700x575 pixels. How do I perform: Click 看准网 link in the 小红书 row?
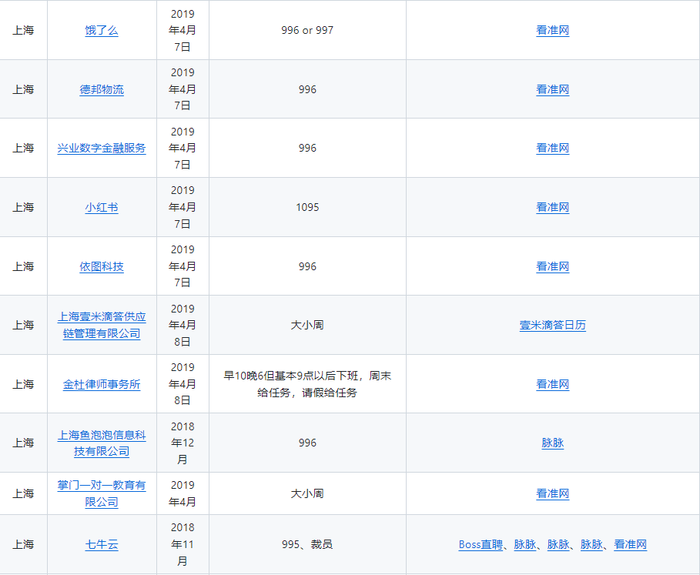tap(553, 207)
